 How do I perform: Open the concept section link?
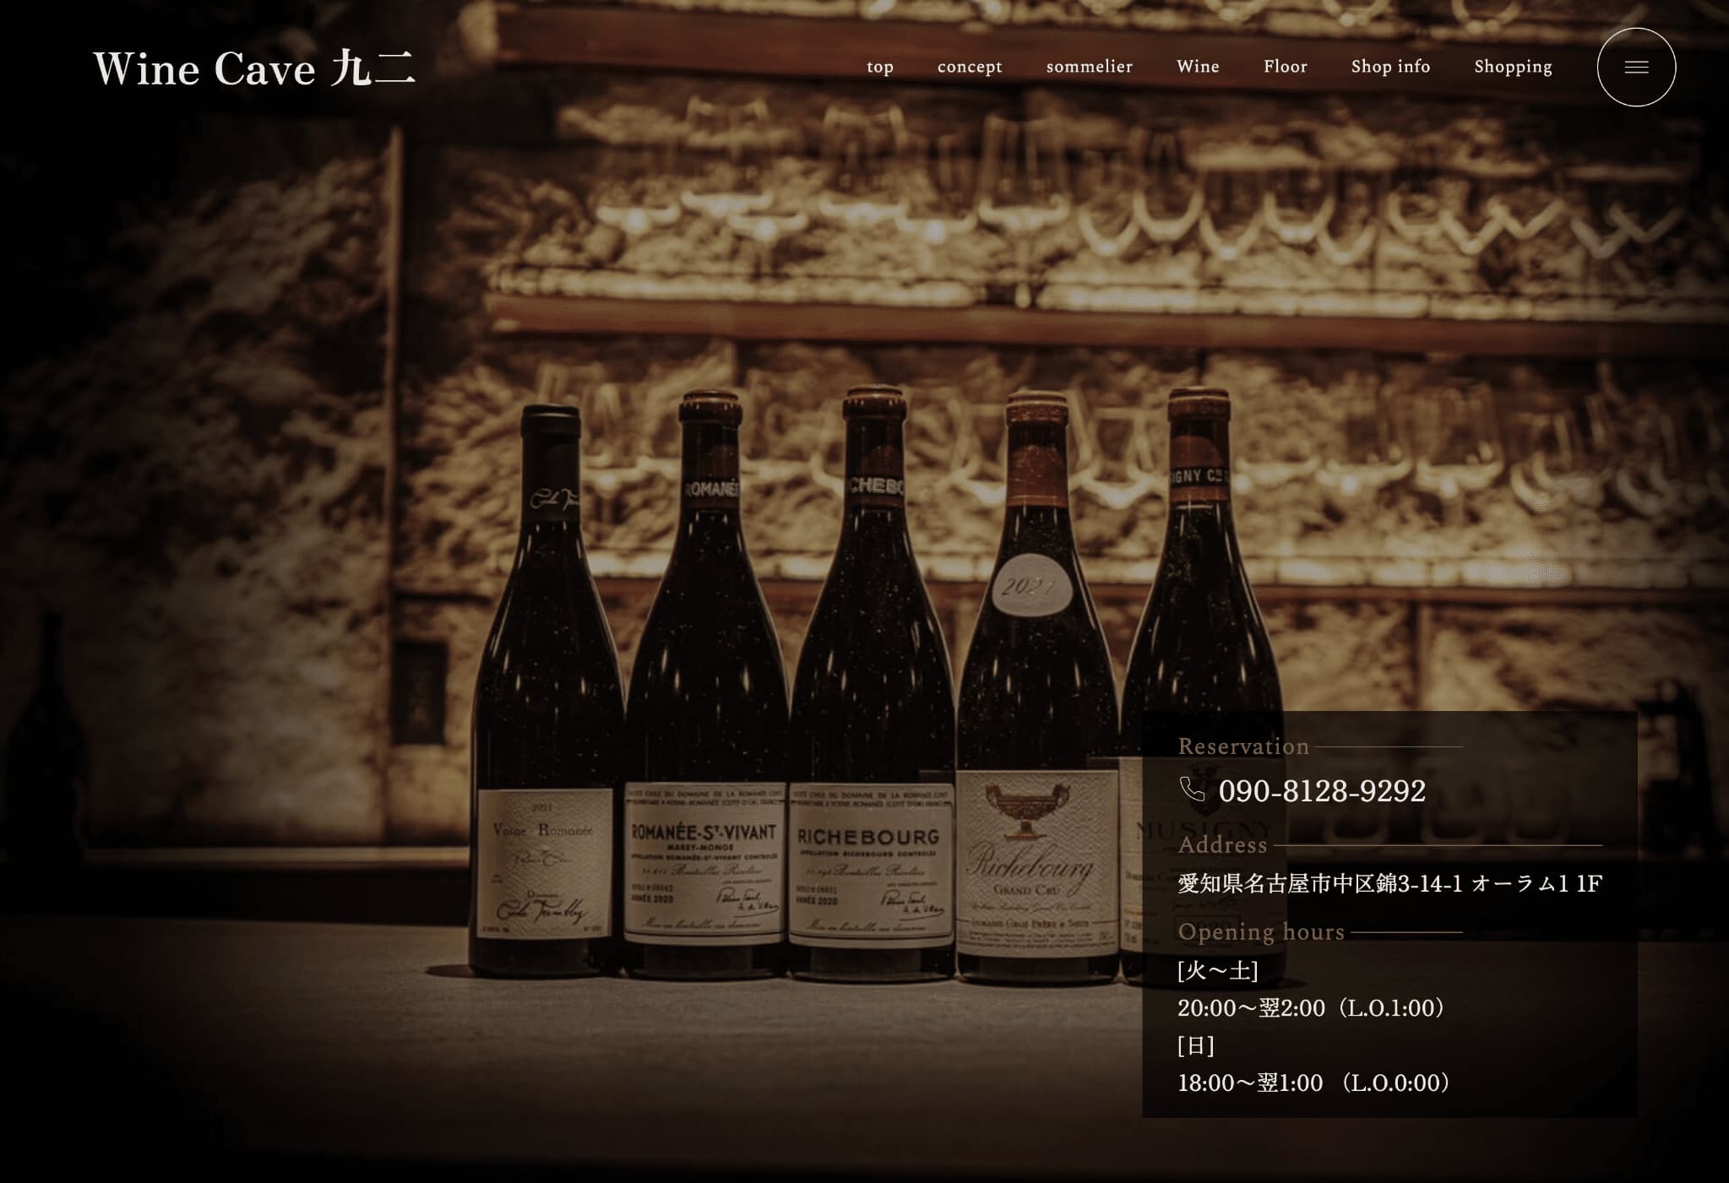click(969, 67)
